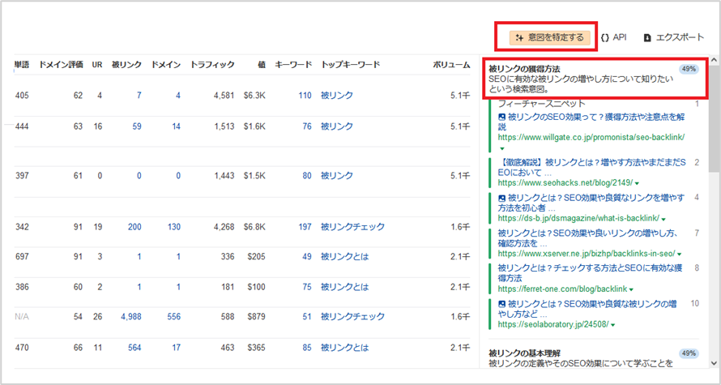Image resolution: width=721 pixels, height=385 pixels.
Task: Open the ferret-one.com/blog/backlink URL
Action: [563, 289]
